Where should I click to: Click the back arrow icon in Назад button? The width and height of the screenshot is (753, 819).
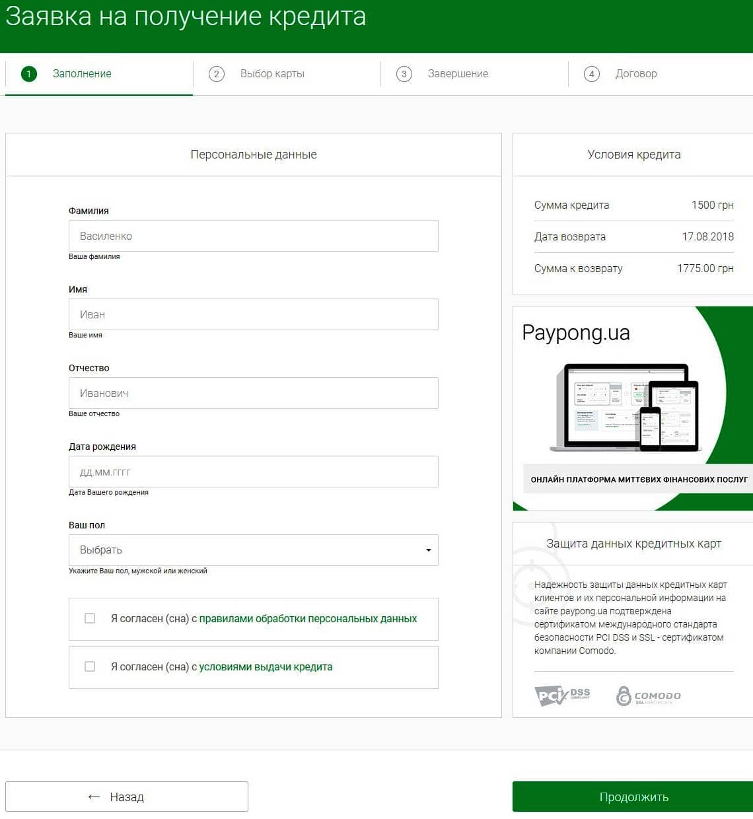pyautogui.click(x=92, y=797)
